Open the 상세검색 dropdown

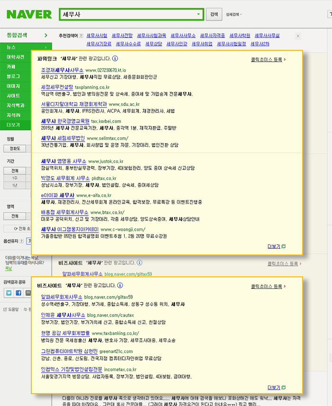point(234,15)
